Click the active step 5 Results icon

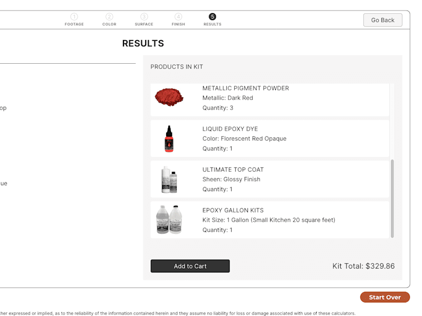[213, 17]
